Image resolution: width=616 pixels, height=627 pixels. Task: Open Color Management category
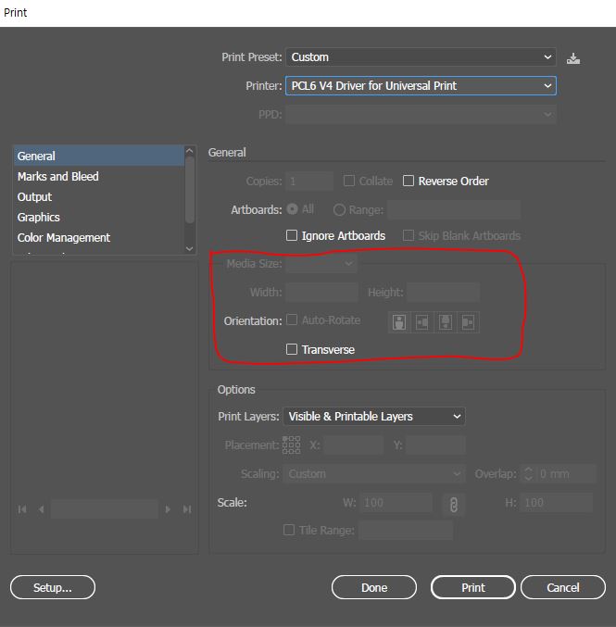[99, 237]
